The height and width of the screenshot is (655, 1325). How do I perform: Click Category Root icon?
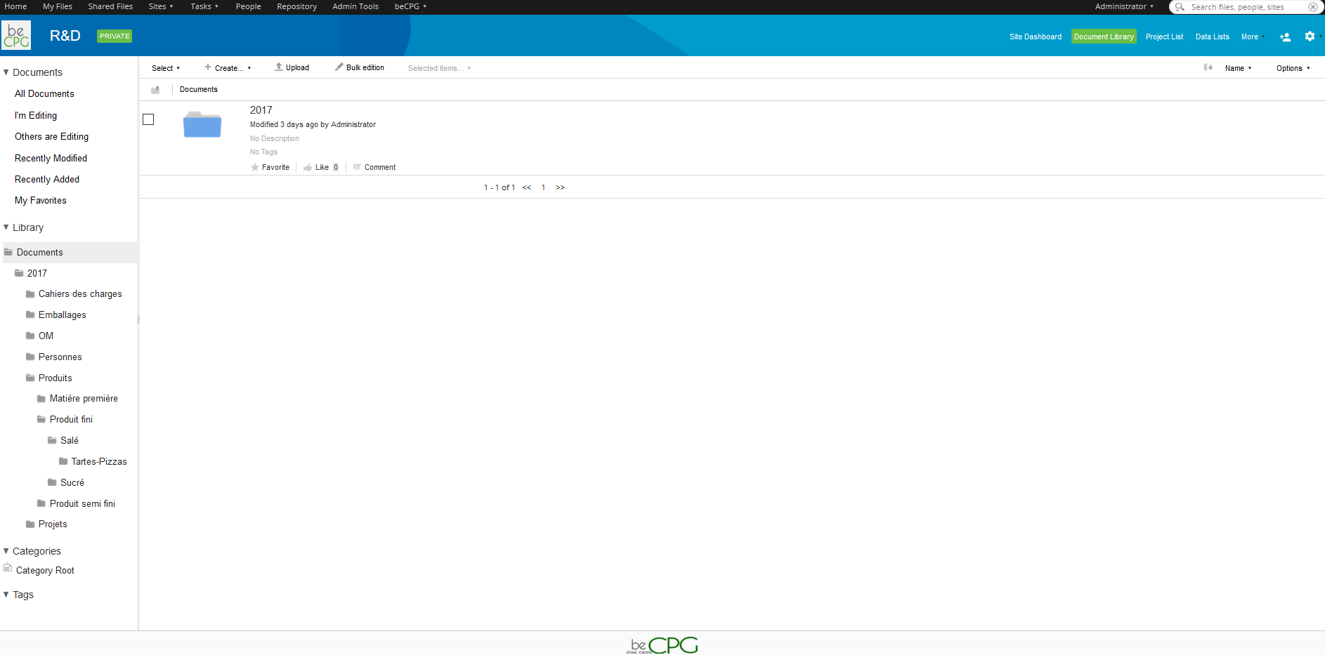coord(8,569)
